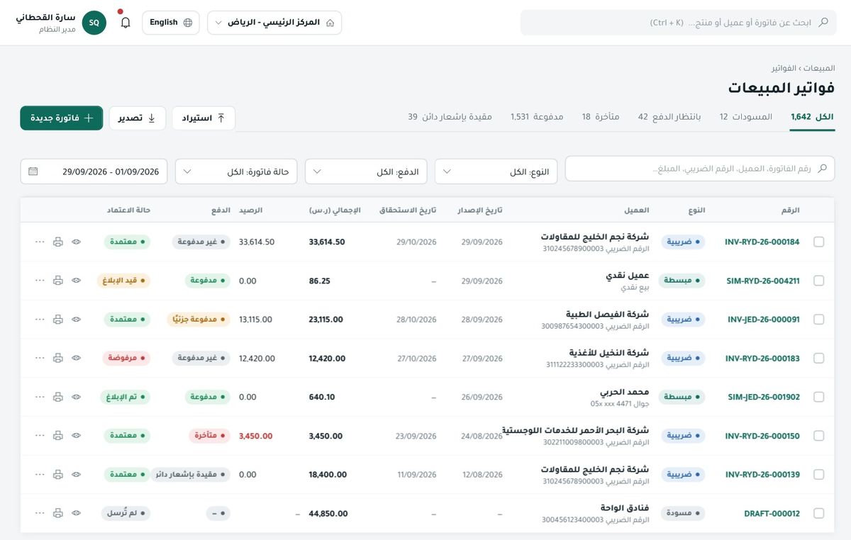
Task: Expand the الدفع: الكل filter dropdown
Action: coord(366,171)
